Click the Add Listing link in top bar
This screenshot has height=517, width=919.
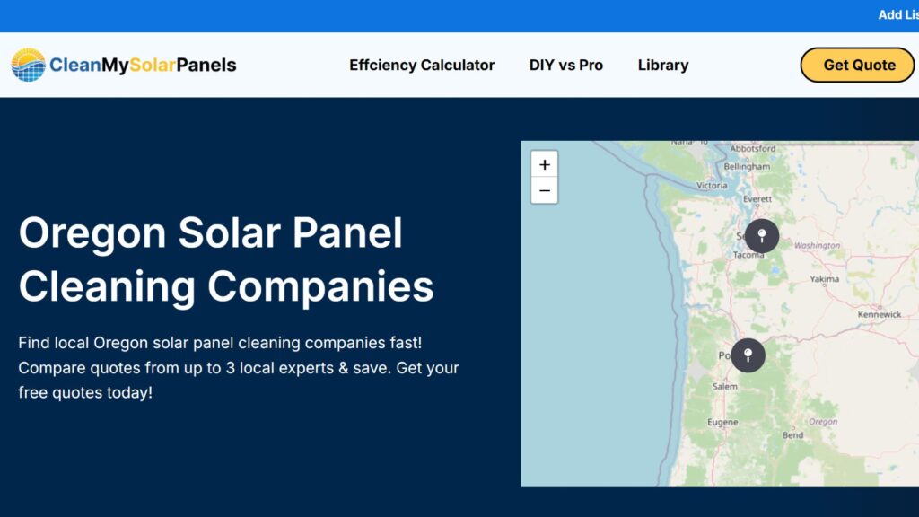[x=897, y=15]
